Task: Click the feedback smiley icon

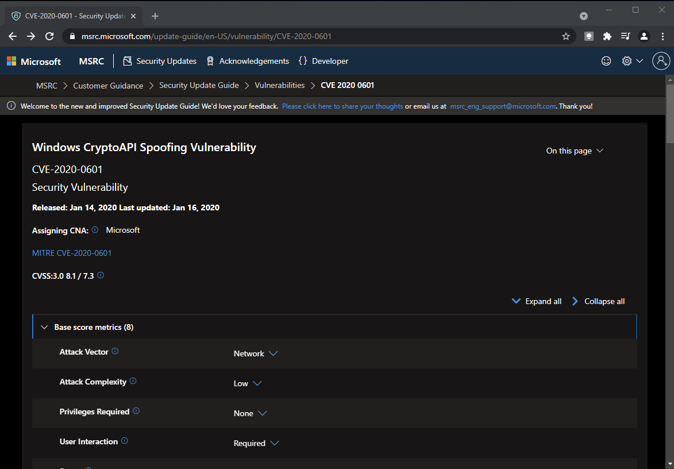Action: 606,61
